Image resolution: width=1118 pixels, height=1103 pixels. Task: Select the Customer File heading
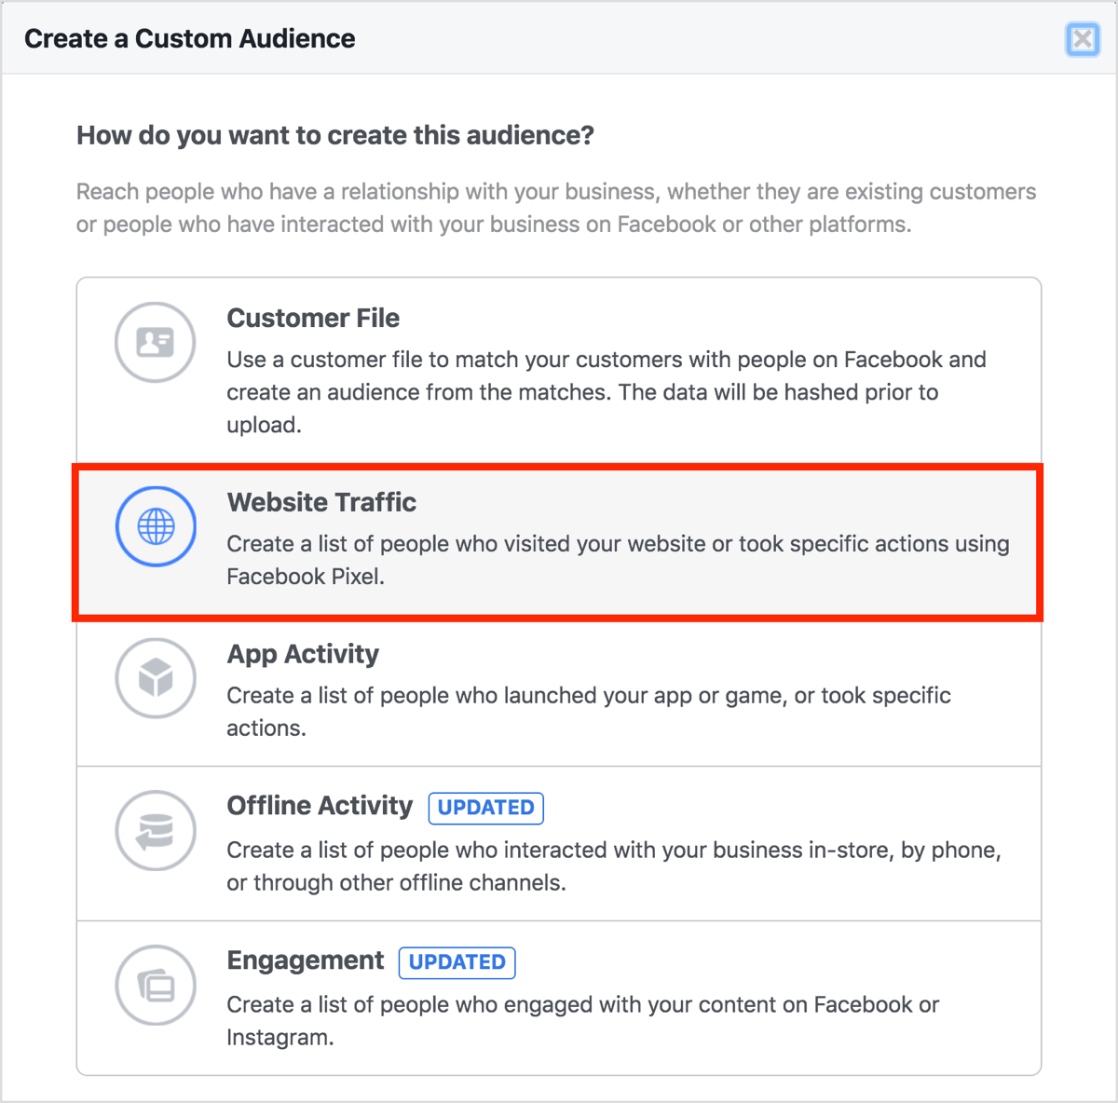coord(313,319)
